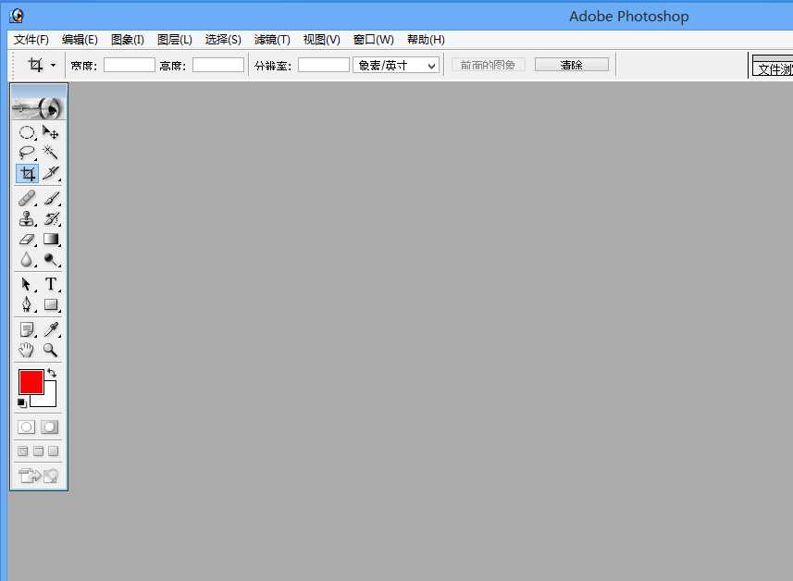Open the crop tool preset picker arrow
The width and height of the screenshot is (793, 581).
[54, 65]
